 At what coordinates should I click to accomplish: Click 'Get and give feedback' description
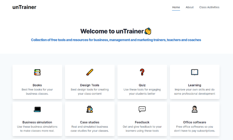pos(142,129)
